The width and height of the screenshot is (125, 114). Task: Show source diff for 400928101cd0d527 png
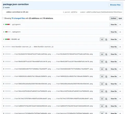(x=102, y=77)
